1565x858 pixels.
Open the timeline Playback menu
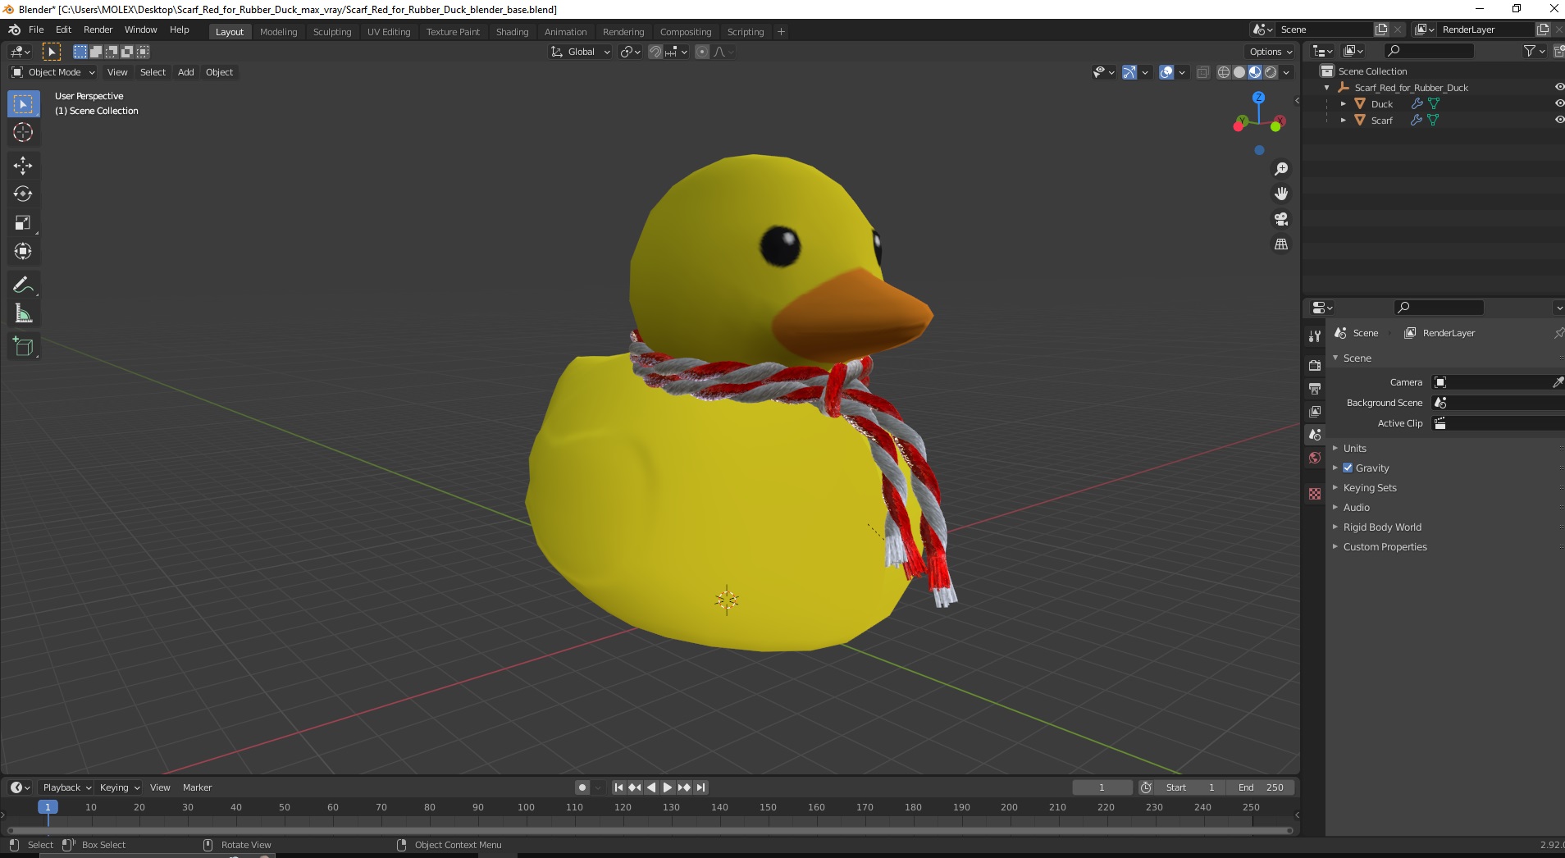[67, 787]
